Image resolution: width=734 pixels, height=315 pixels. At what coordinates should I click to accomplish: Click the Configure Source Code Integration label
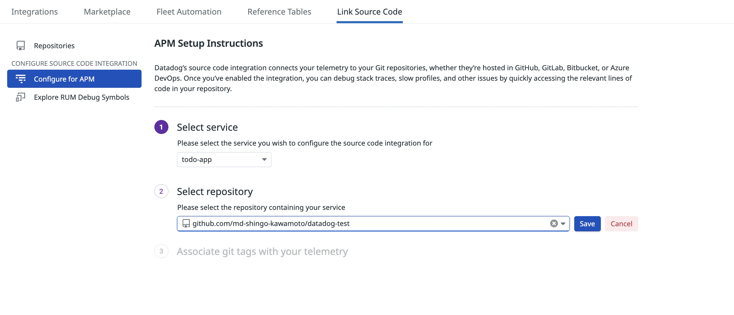(x=74, y=63)
